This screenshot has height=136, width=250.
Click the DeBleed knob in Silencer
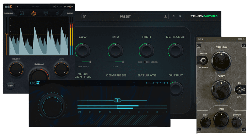(39, 75)
